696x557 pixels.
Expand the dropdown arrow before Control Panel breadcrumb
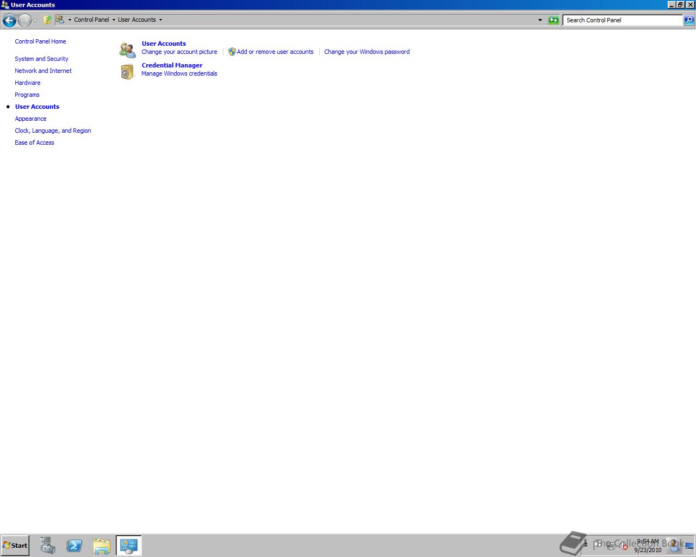tap(70, 20)
